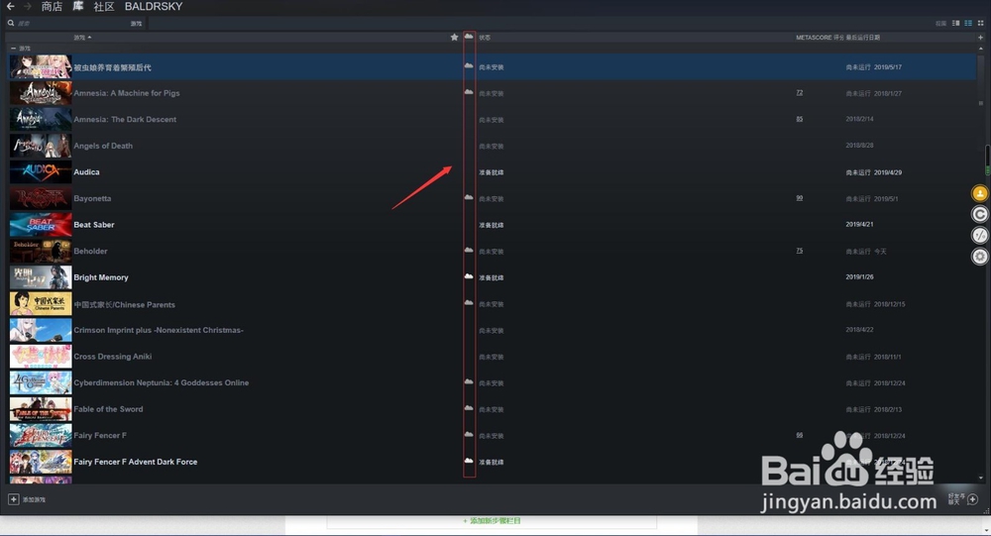Select the Beat Saber row
Image resolution: width=991 pixels, height=536 pixels.
493,224
